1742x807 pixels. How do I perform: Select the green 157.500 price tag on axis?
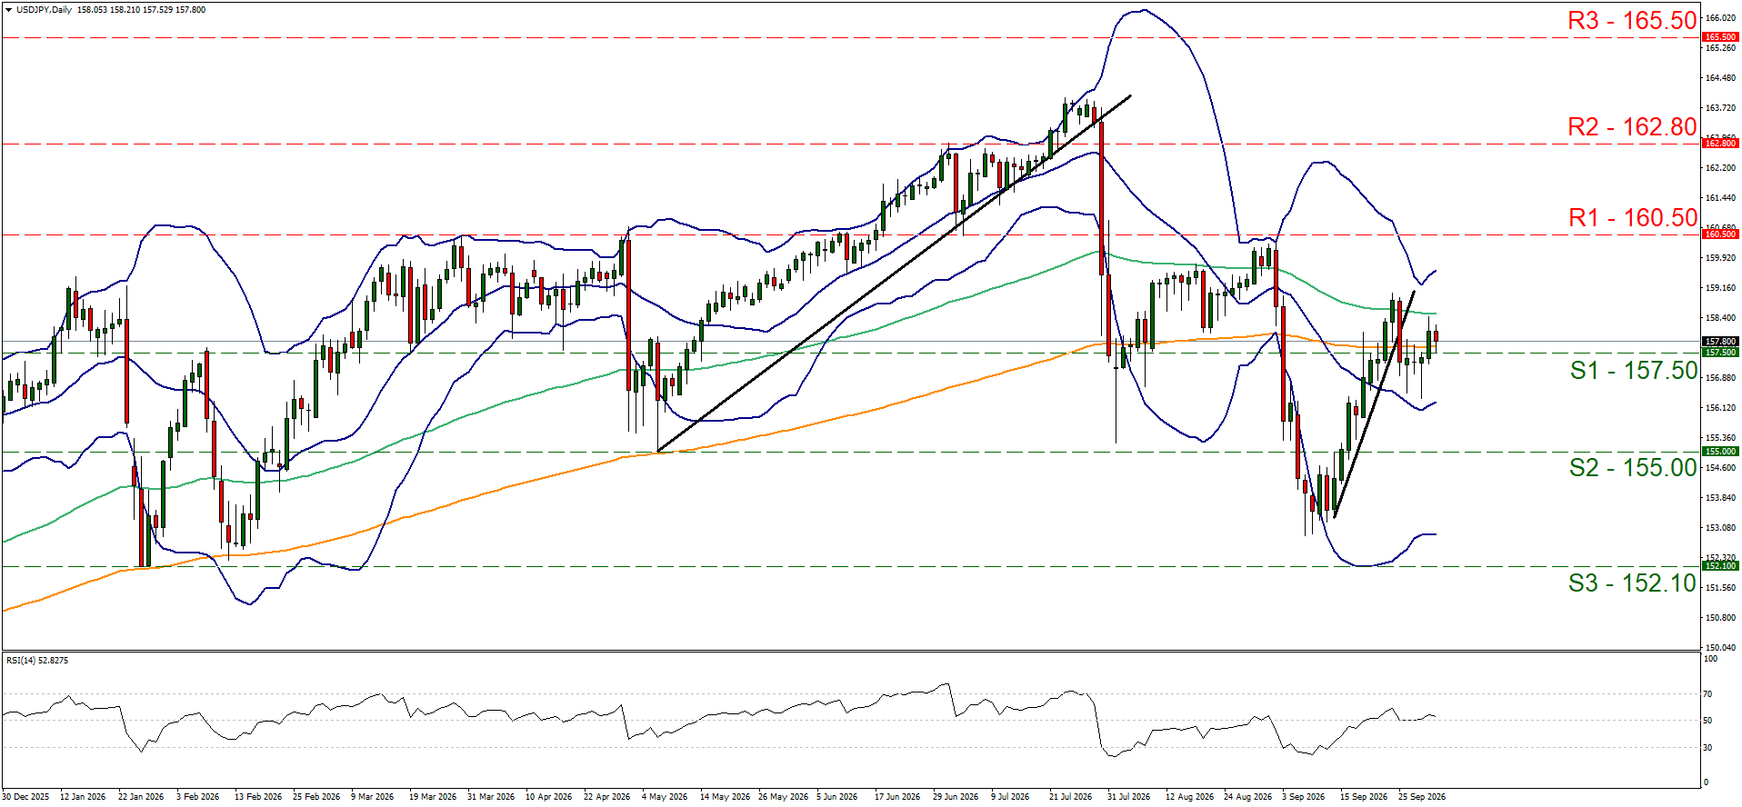[x=1720, y=352]
